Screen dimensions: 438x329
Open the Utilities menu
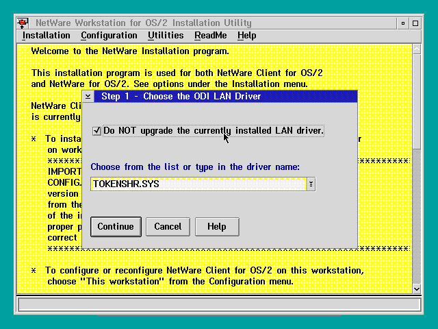pos(166,36)
